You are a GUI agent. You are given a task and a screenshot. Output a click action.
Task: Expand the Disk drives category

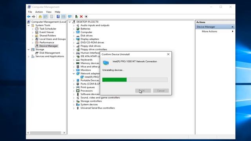[74, 36]
